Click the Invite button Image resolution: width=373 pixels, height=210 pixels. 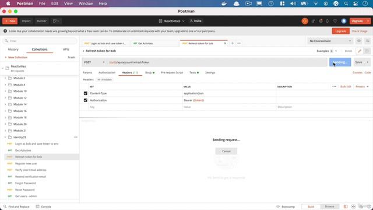pyautogui.click(x=196, y=21)
